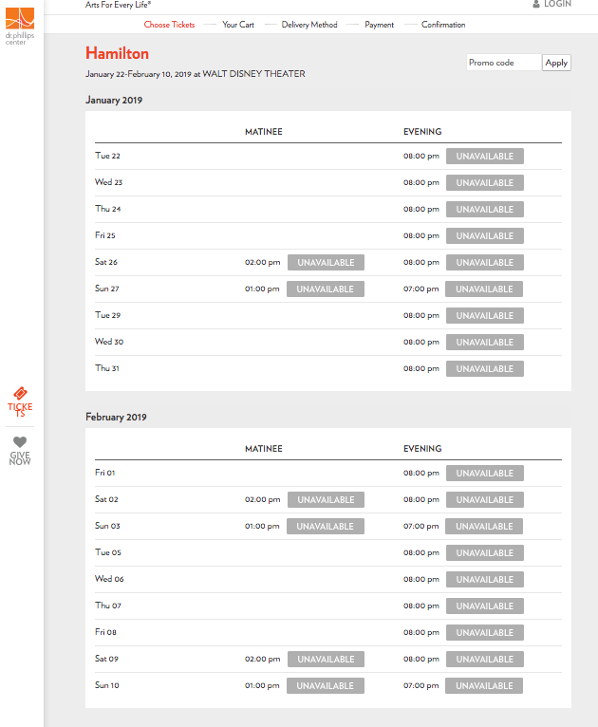
Task: Click Sun 03 matinee Unavailable button
Action: point(326,526)
